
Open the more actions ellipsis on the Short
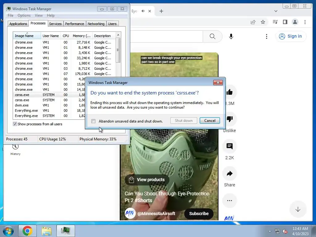click(x=230, y=201)
